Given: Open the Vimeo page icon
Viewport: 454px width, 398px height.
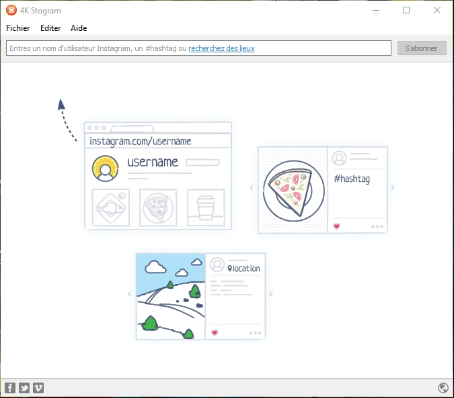Looking at the screenshot, I should [38, 388].
